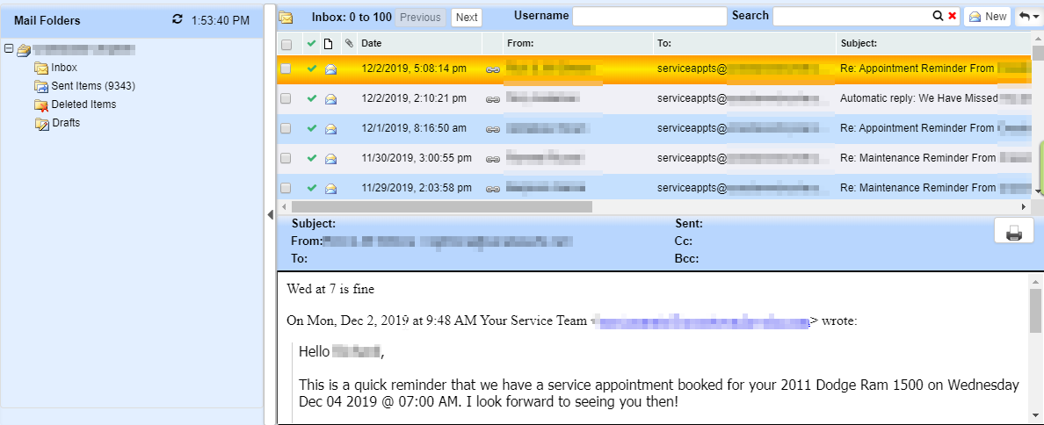Viewport: 1044px width, 425px height.
Task: Open the Deleted Items folder
Action: tap(83, 104)
